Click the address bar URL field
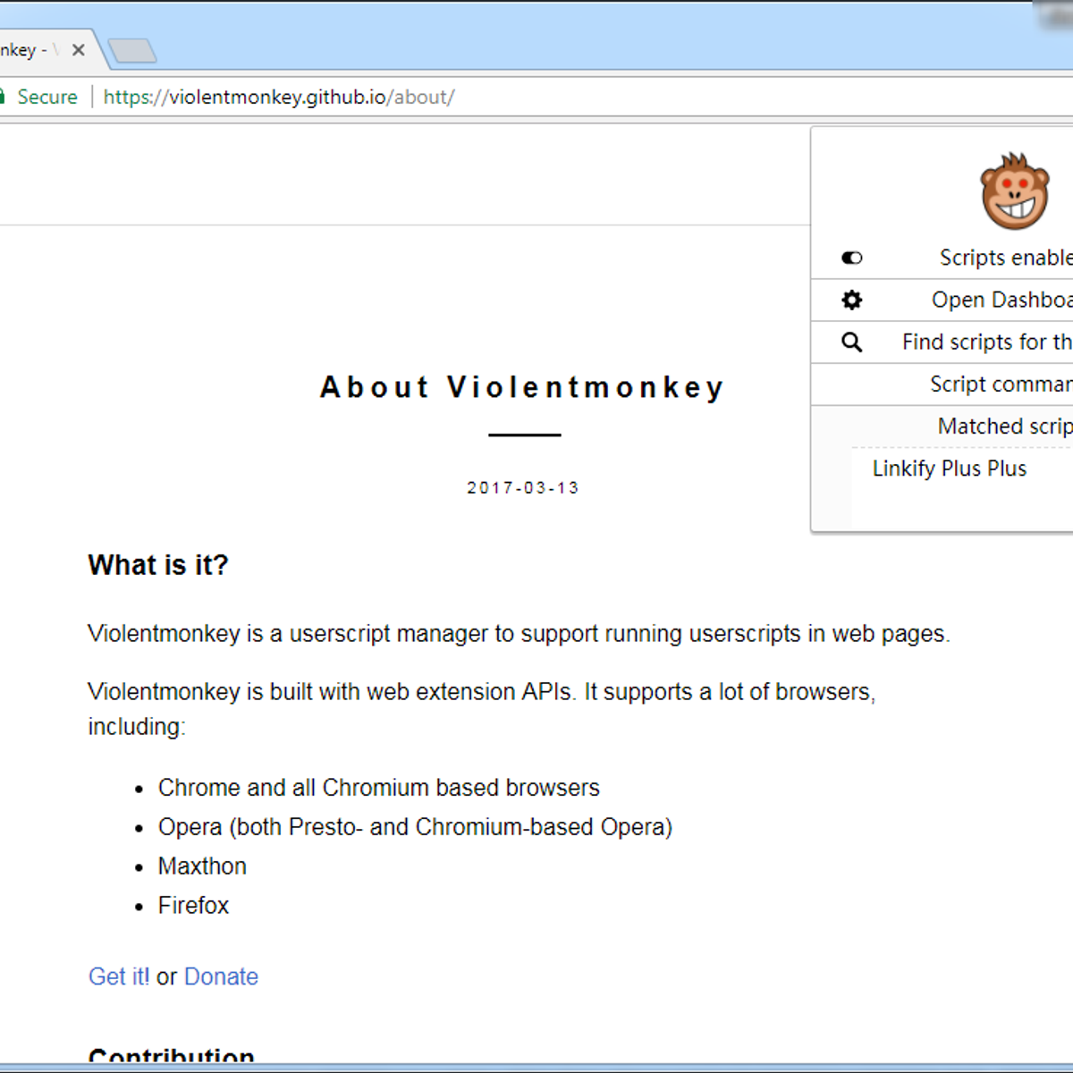This screenshot has width=1073, height=1073. [279, 97]
